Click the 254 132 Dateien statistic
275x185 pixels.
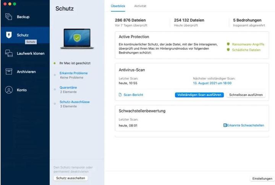click(189, 20)
